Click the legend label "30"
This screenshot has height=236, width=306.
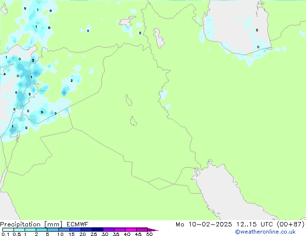click(x=105, y=234)
